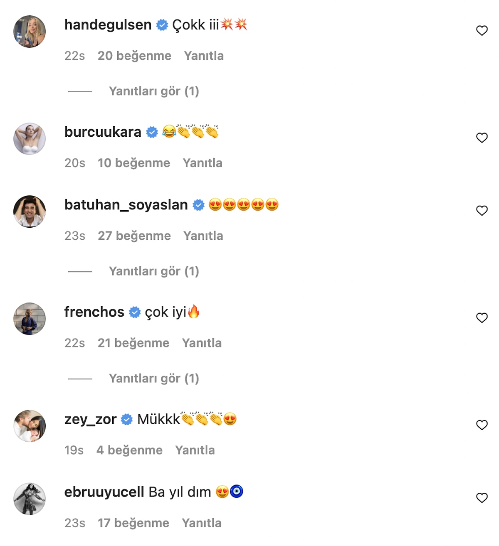Open the 20 beğenme likes list
This screenshot has height=546, width=499.
[x=134, y=56]
